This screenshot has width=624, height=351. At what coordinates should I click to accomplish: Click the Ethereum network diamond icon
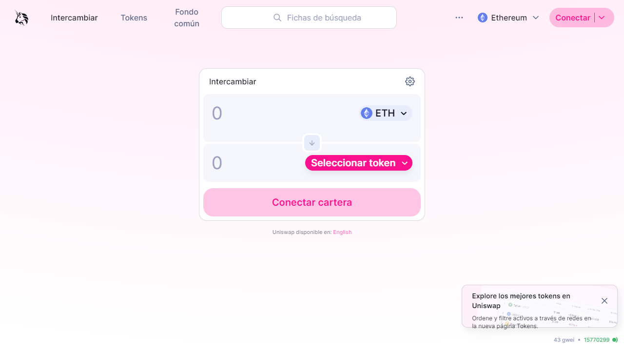pos(483,18)
